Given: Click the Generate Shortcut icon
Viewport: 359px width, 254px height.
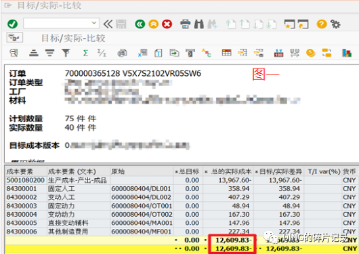Looking at the screenshot, I should tap(303, 24).
